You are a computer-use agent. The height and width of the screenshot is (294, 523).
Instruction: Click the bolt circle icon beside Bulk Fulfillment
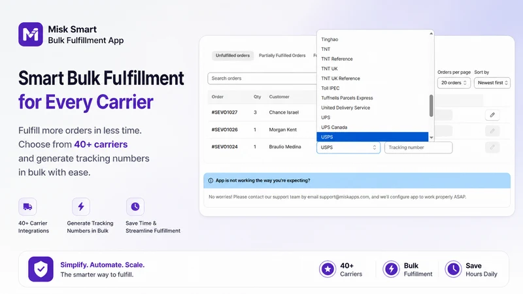tap(391, 269)
